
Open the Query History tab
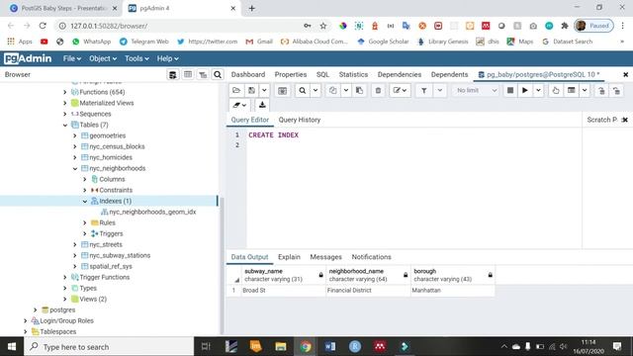coord(299,120)
